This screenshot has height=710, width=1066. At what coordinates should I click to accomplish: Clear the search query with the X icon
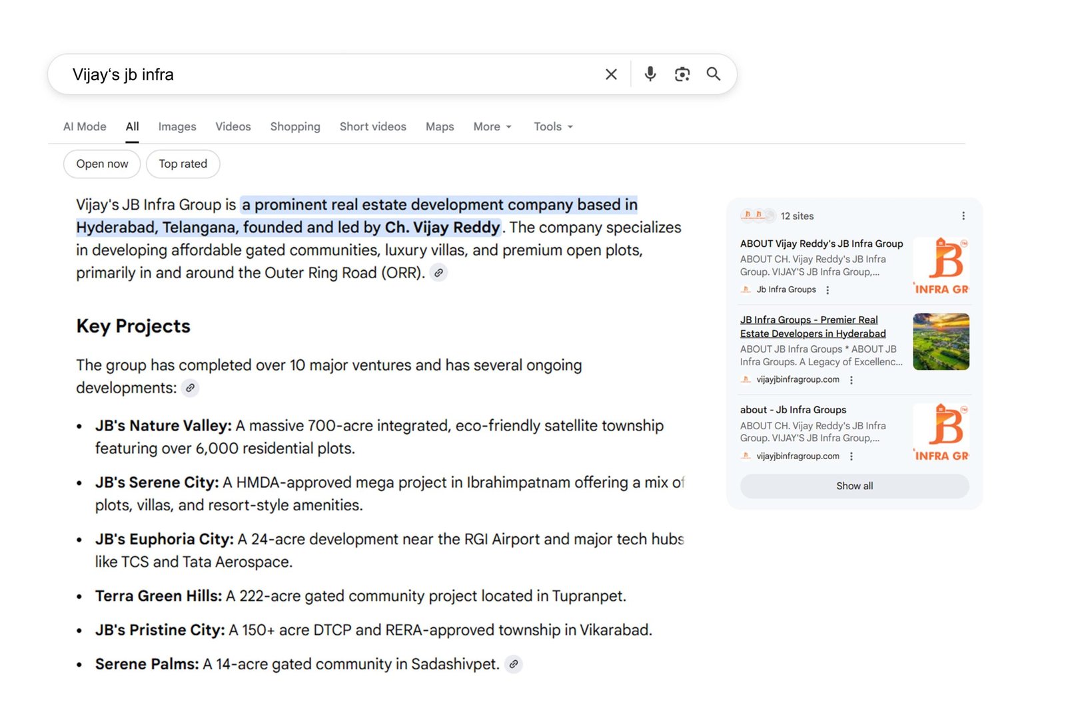tap(611, 74)
